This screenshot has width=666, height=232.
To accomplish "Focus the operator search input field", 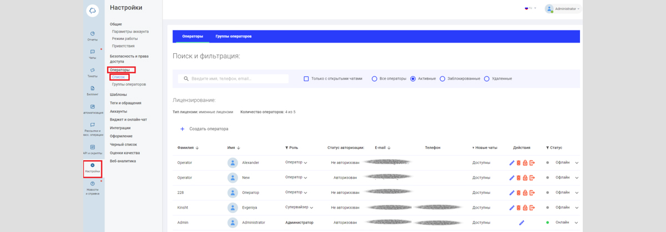I will click(x=233, y=79).
